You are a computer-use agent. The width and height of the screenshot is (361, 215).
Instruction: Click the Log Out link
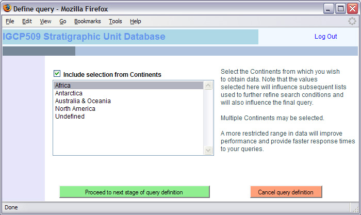click(325, 37)
